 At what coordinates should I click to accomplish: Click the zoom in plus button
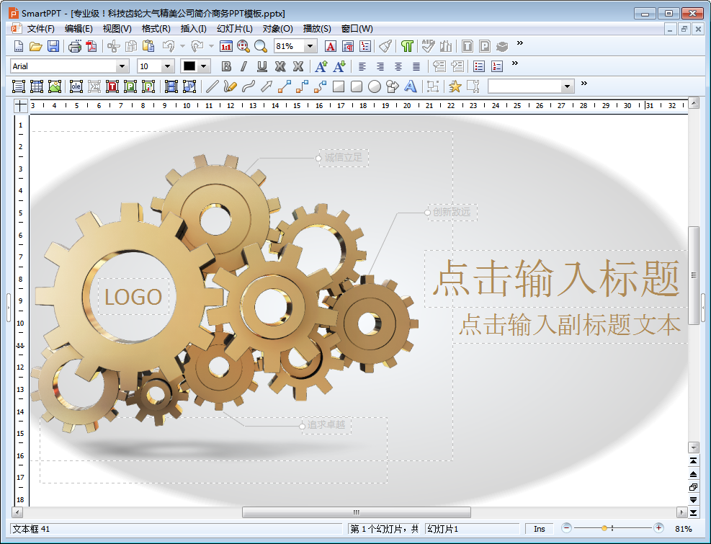[658, 527]
